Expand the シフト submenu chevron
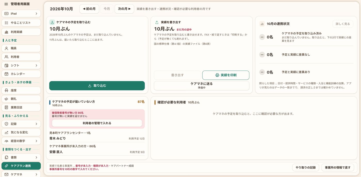The image size is (361, 177). 36,66
